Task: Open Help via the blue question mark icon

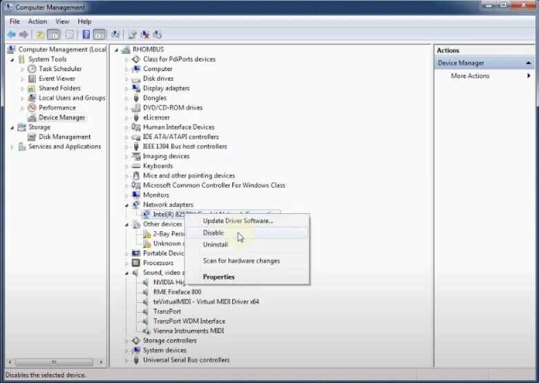Action: 86,35
